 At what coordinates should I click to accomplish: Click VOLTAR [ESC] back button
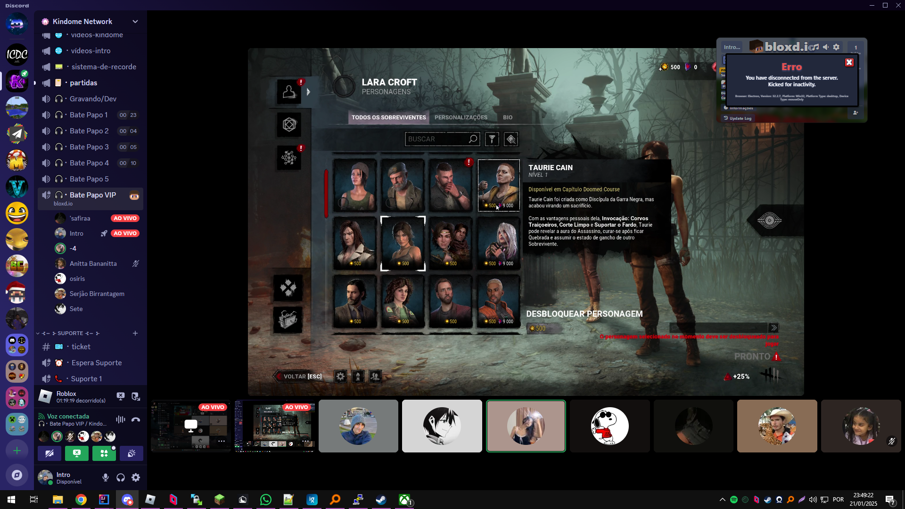[x=299, y=377]
